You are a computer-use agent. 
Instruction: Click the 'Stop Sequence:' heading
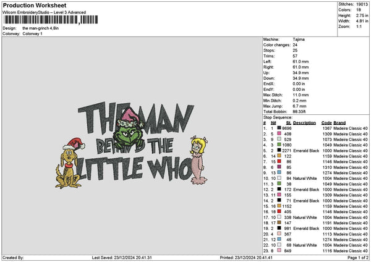[278, 117]
